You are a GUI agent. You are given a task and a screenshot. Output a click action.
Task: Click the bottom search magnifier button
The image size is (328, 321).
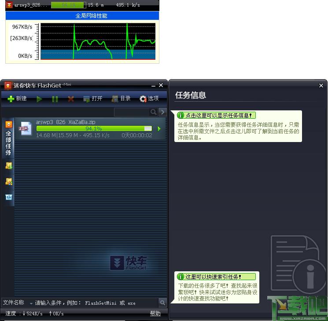coord(162,303)
